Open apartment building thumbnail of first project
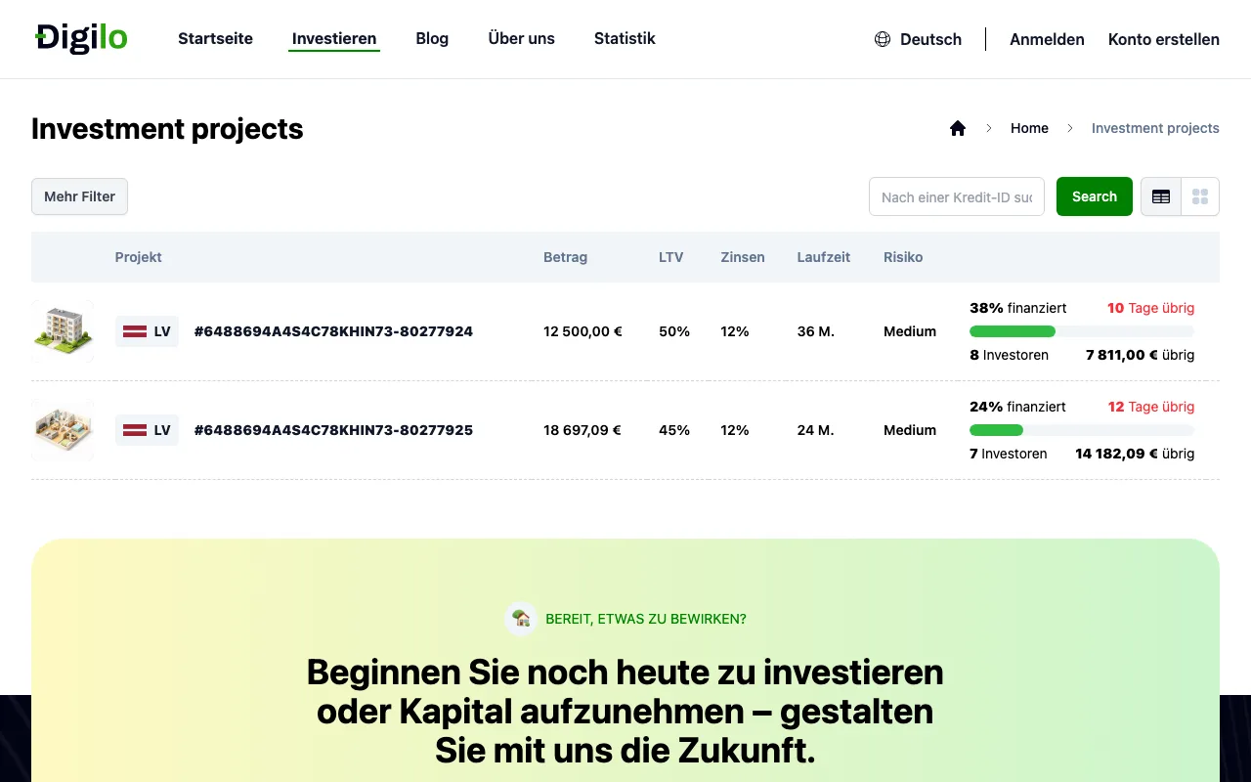The image size is (1251, 782). 63,331
